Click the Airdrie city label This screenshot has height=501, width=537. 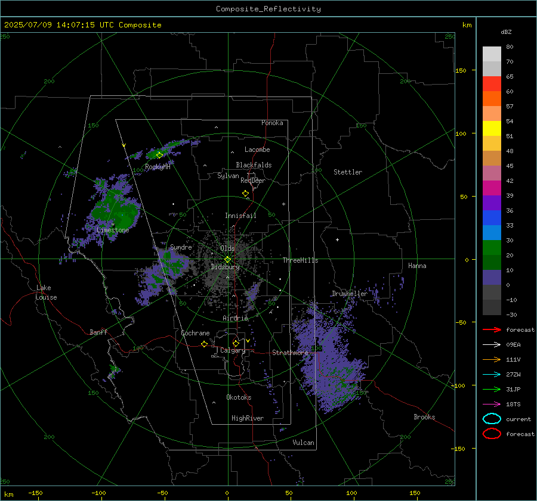coord(235,318)
